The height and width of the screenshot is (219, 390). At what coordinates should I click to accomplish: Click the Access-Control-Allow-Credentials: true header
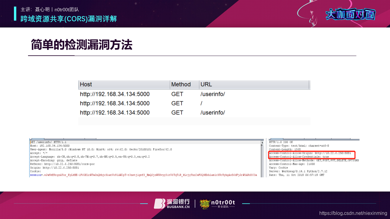point(299,157)
